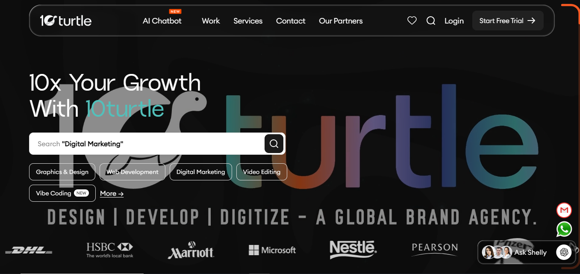Click the Login link
Image resolution: width=580 pixels, height=274 pixels.
pos(454,21)
